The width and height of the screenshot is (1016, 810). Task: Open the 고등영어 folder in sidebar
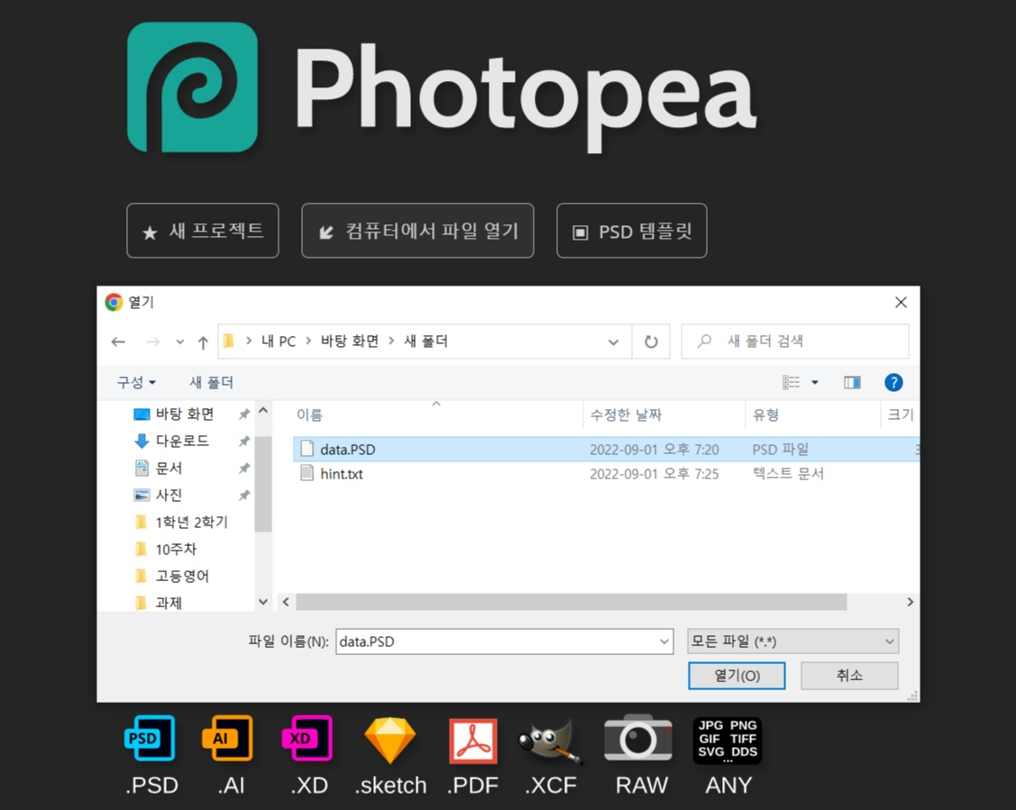point(182,577)
